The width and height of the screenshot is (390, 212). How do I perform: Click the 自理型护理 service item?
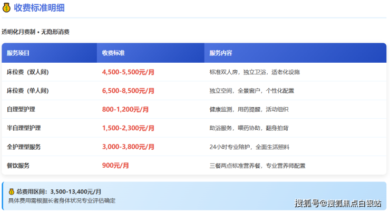[x=21, y=109]
